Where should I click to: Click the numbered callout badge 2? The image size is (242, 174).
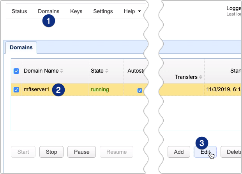(x=58, y=90)
